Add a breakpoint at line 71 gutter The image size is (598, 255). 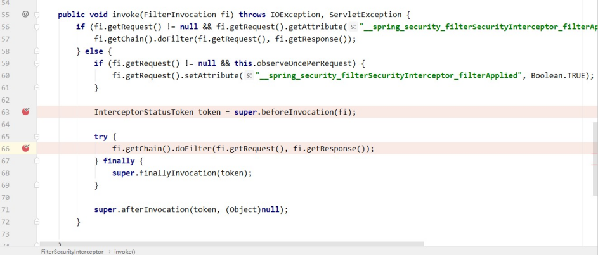[26, 209]
